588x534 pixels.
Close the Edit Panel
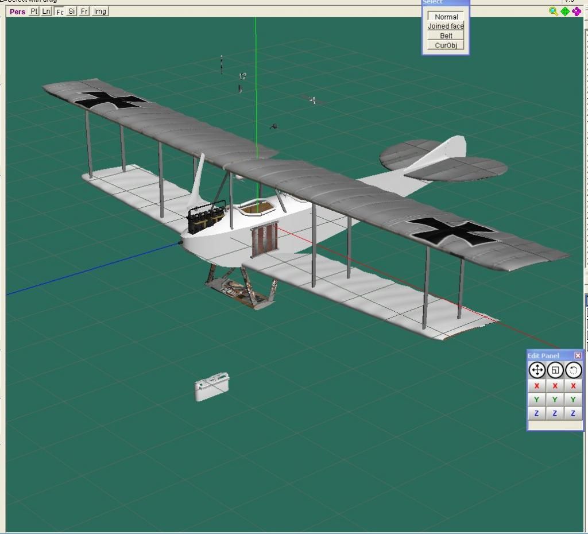pos(578,355)
